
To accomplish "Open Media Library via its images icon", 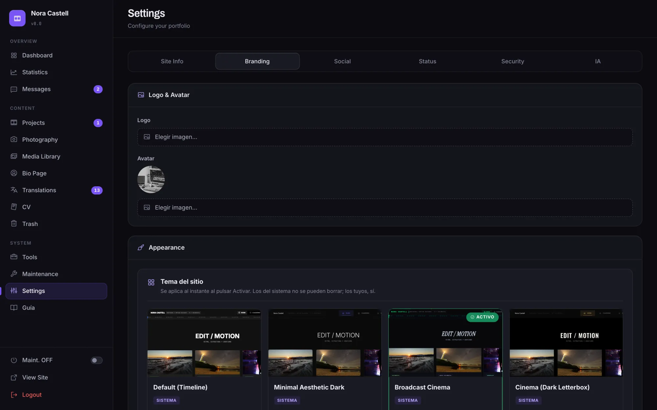I will click(14, 156).
